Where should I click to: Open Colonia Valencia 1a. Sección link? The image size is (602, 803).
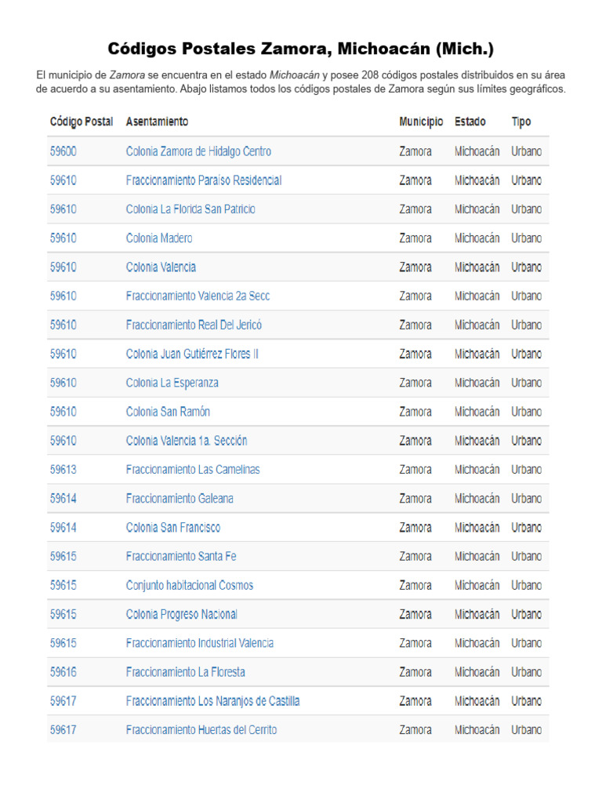187,441
